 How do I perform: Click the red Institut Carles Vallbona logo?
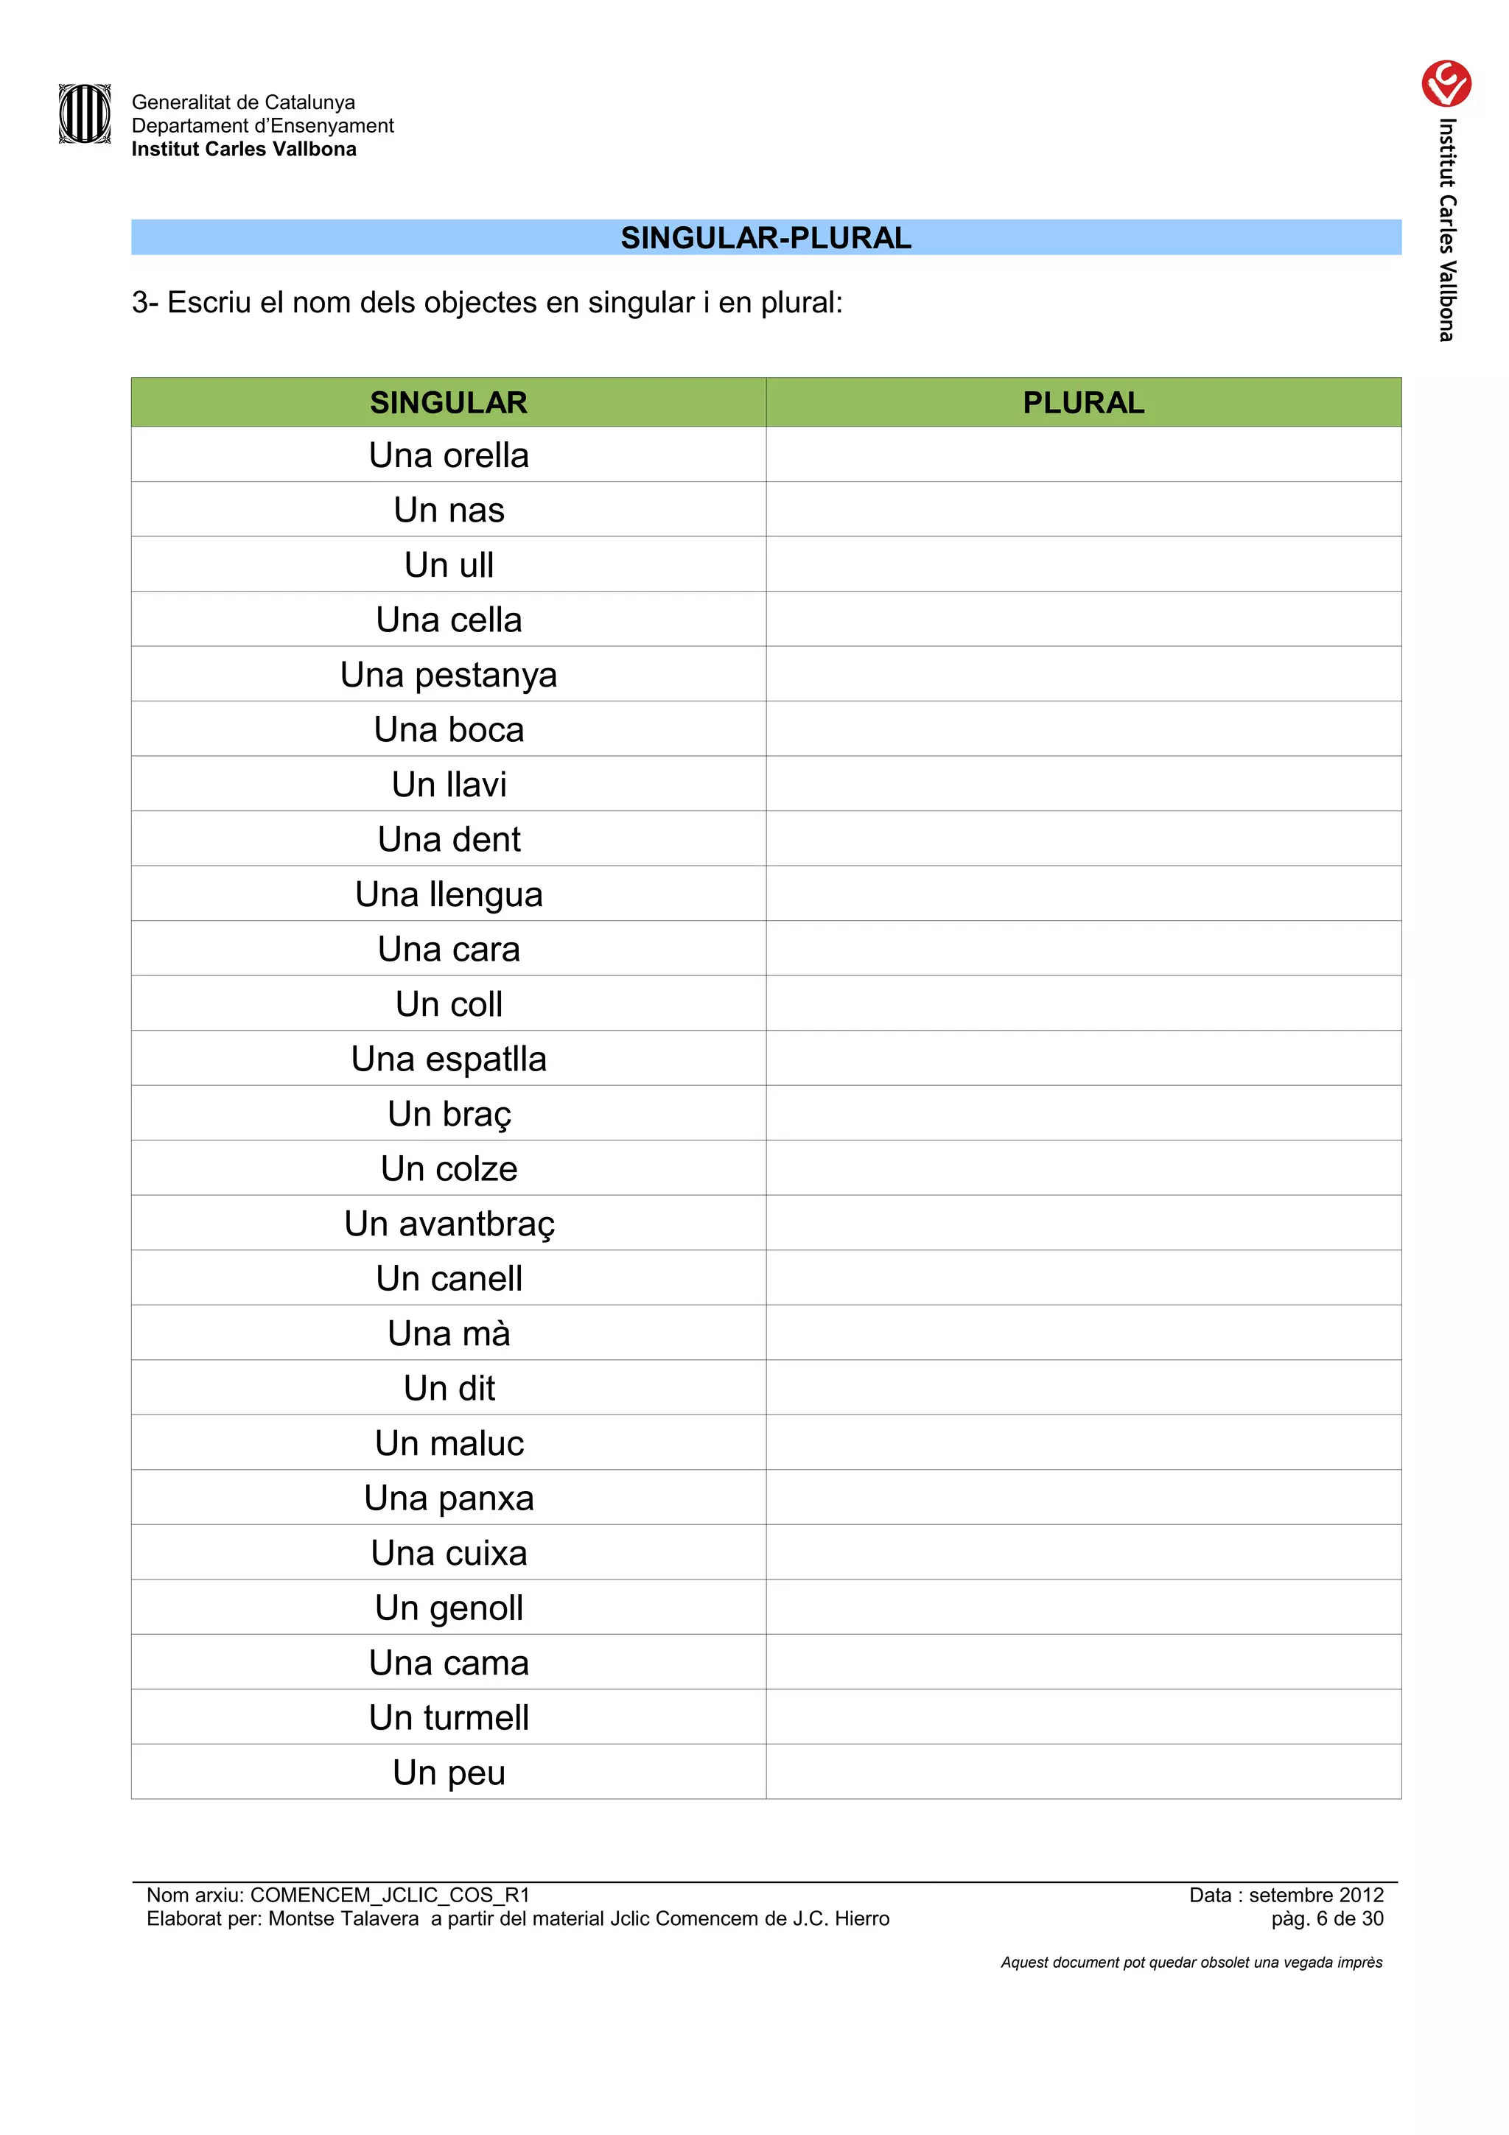(x=1445, y=85)
